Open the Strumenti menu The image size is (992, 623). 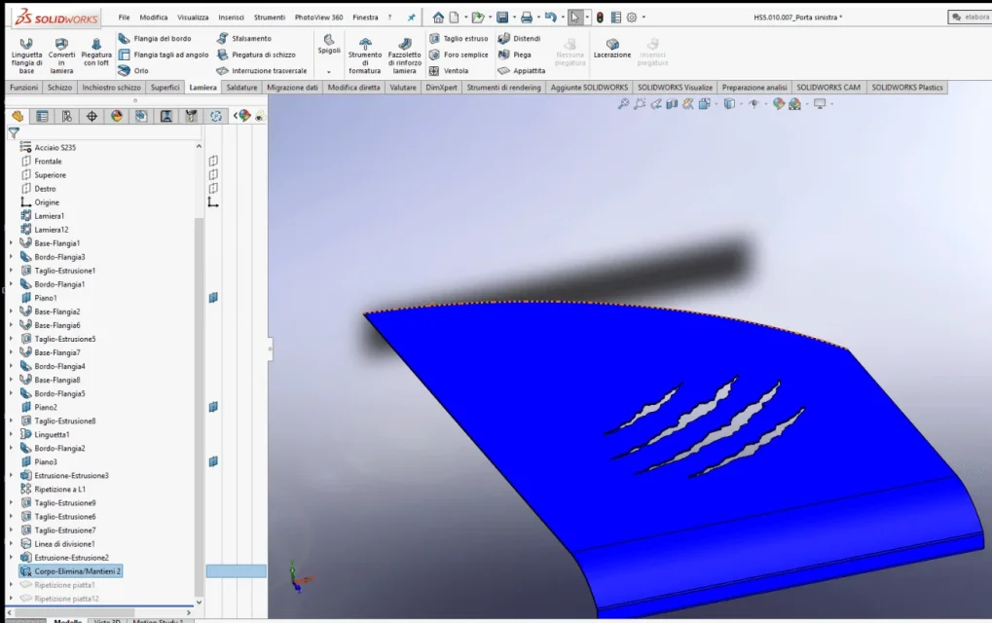(270, 18)
